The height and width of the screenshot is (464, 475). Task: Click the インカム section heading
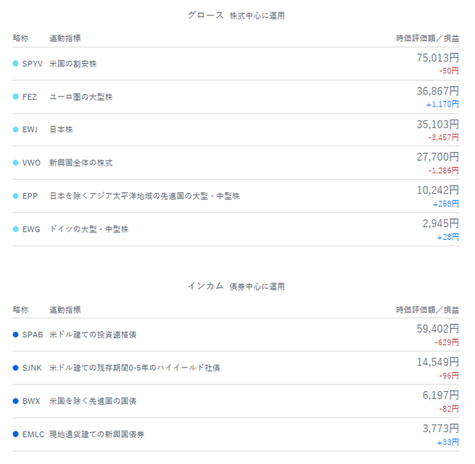coord(206,286)
